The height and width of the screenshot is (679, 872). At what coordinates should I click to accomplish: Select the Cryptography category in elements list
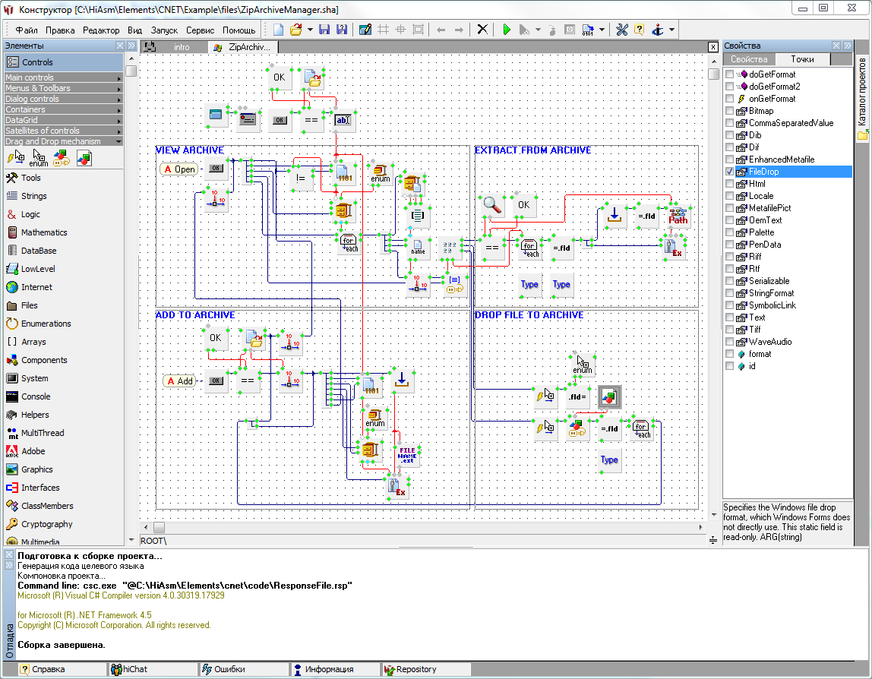click(46, 524)
